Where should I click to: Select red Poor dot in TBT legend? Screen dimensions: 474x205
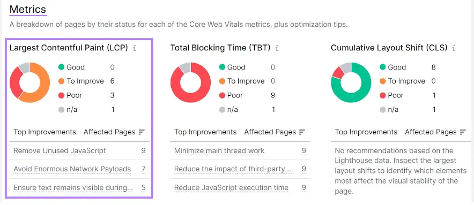222,95
